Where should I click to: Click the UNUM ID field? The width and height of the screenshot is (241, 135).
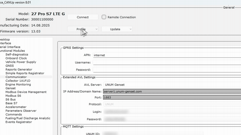tap(152, 133)
